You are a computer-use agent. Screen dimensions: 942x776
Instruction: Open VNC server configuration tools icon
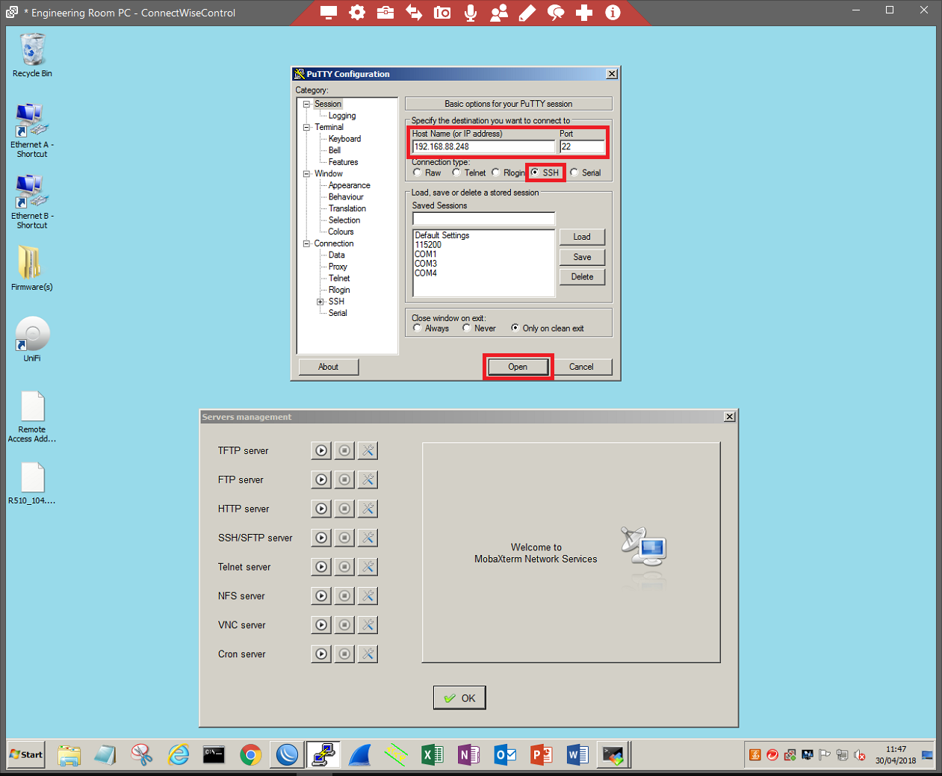pyautogui.click(x=368, y=625)
